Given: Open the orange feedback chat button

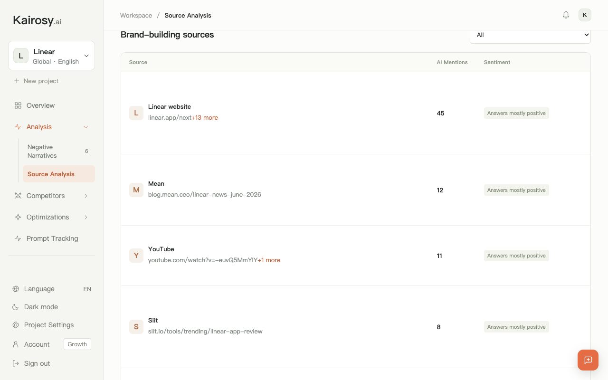Looking at the screenshot, I should click(588, 360).
